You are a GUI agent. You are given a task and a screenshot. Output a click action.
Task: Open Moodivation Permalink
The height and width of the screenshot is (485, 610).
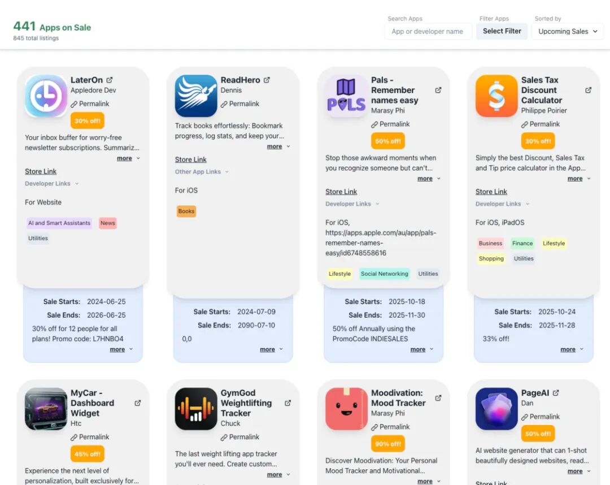[x=390, y=427]
